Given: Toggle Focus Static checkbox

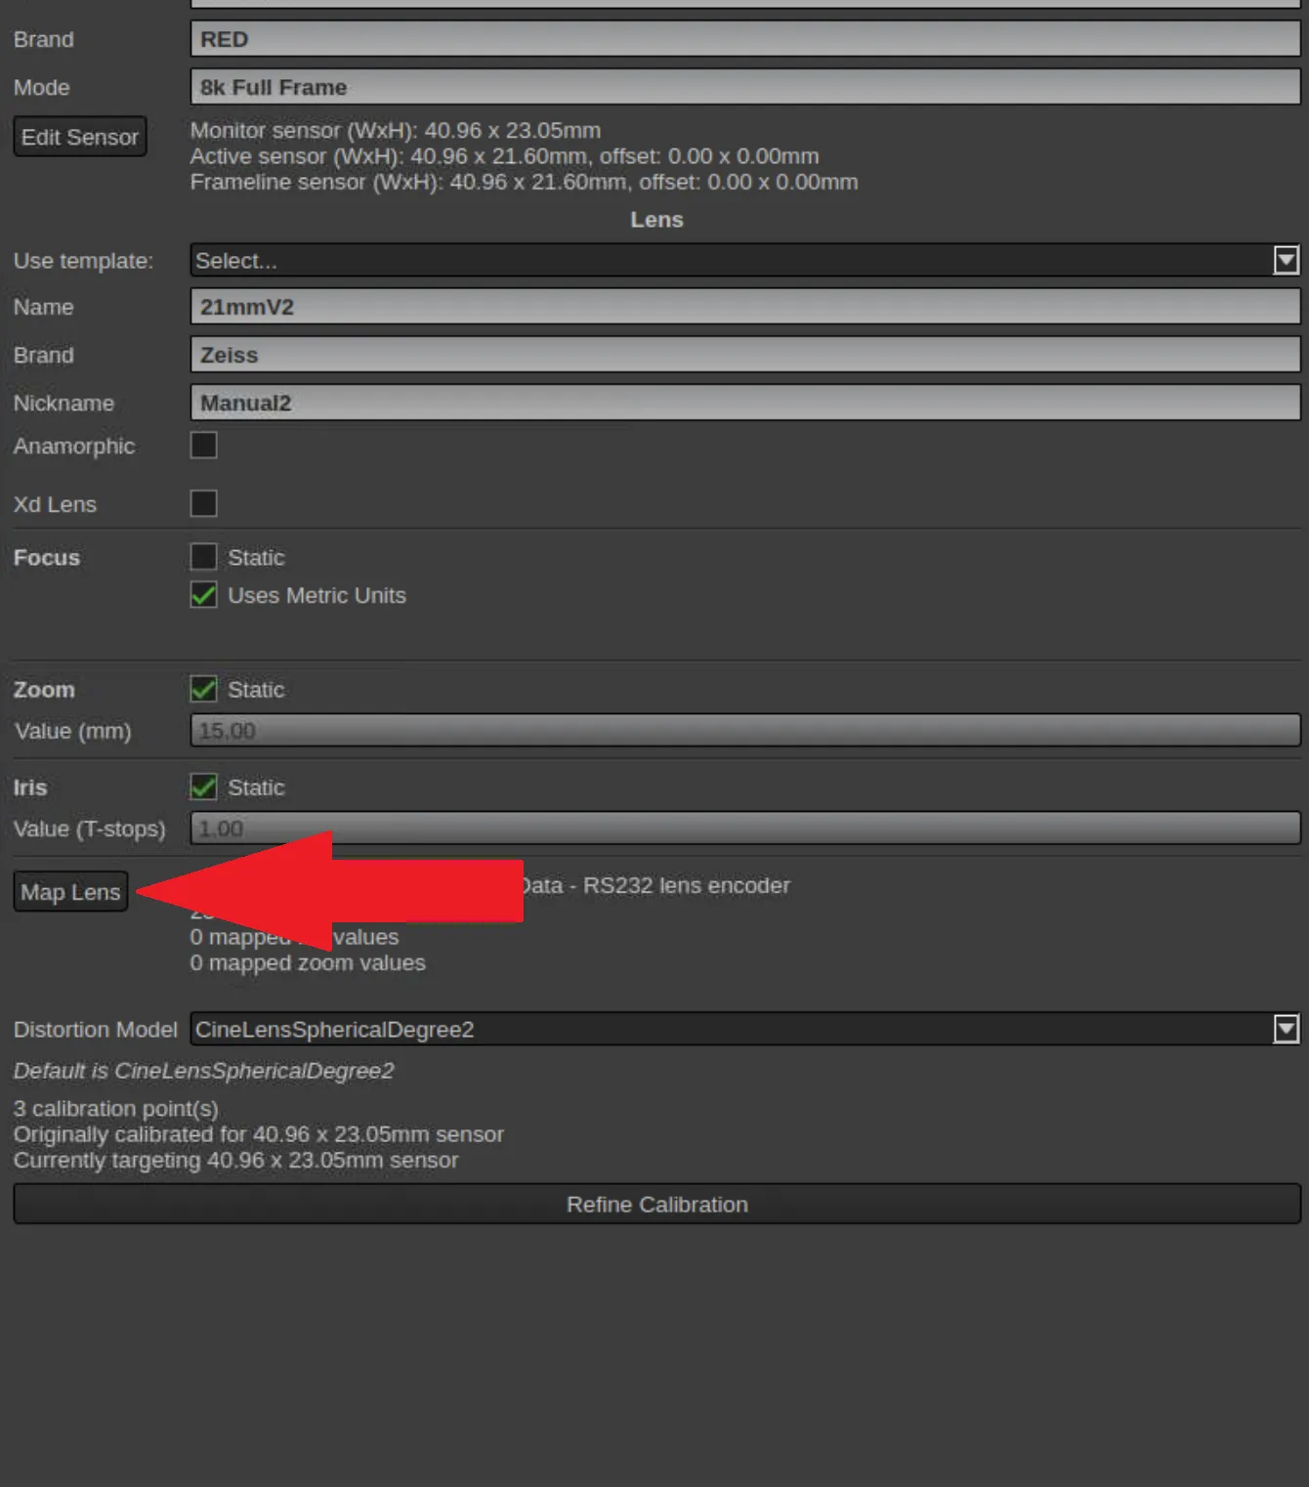Looking at the screenshot, I should [203, 557].
